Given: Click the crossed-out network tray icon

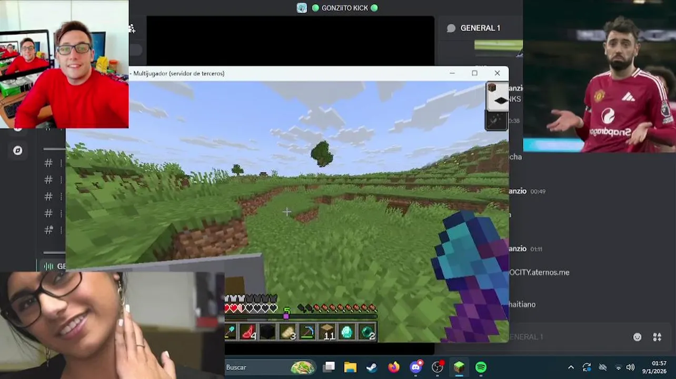Looking at the screenshot, I should [603, 367].
